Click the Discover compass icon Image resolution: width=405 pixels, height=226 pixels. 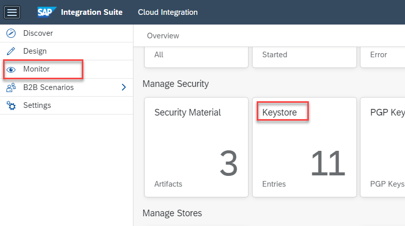(x=11, y=33)
